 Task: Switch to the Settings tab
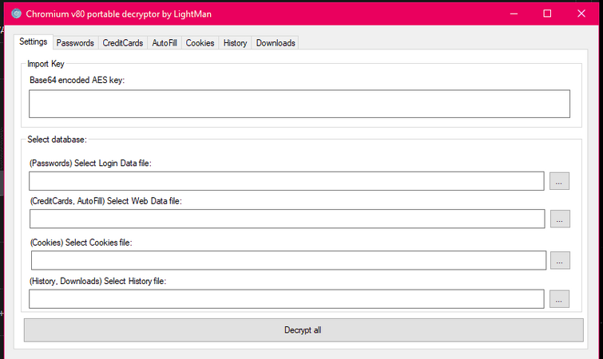click(x=33, y=41)
